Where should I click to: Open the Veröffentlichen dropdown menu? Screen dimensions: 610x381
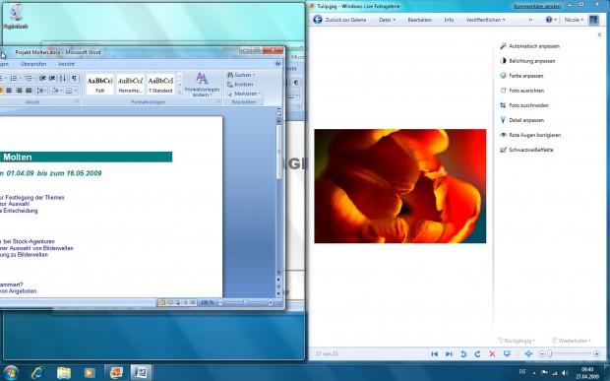point(485,20)
